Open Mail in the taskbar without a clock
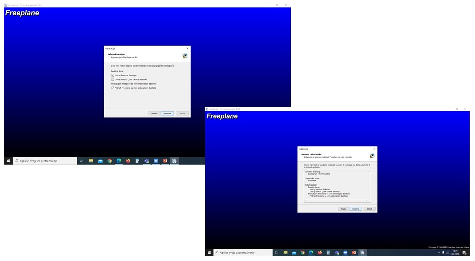 pyautogui.click(x=100, y=161)
